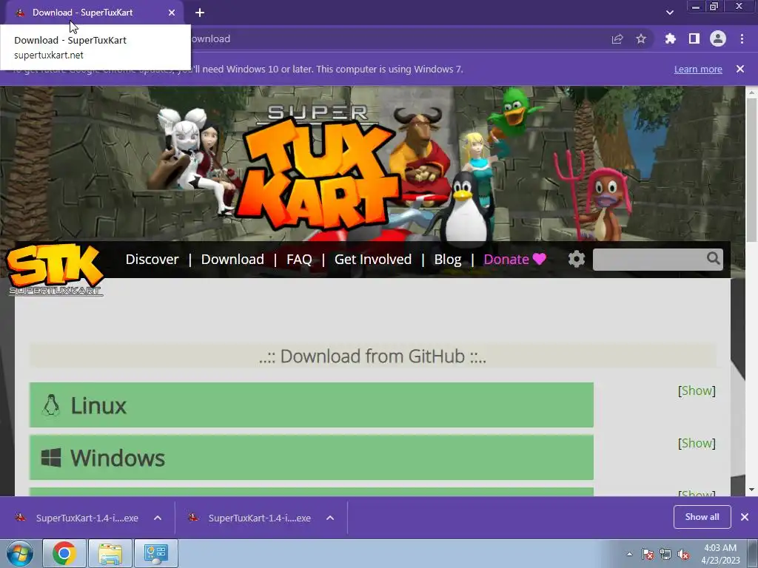The width and height of the screenshot is (758, 568).
Task: Open the Chrome profile avatar
Action: pyautogui.click(x=718, y=38)
